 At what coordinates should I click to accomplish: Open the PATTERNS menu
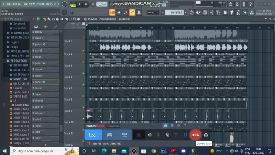pos(23,4)
